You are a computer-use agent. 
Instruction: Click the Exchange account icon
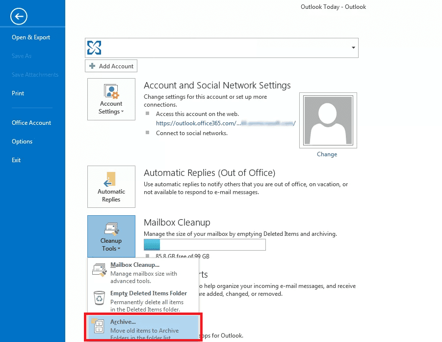(x=94, y=48)
